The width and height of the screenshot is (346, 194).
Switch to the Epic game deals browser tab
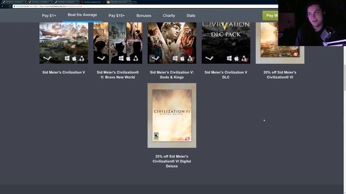(x=119, y=2)
